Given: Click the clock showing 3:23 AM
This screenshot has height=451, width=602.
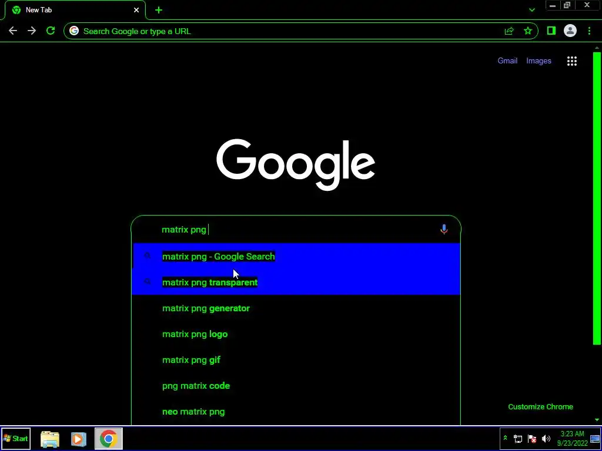Looking at the screenshot, I should coord(572,439).
